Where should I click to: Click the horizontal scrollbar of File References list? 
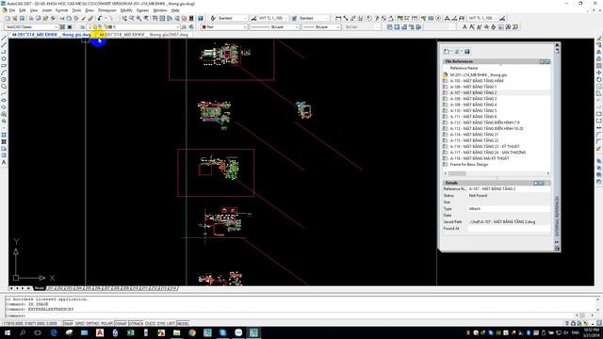(497, 173)
